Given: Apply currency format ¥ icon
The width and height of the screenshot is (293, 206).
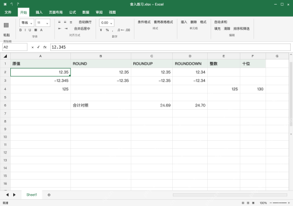Looking at the screenshot, I should (x=101, y=30).
